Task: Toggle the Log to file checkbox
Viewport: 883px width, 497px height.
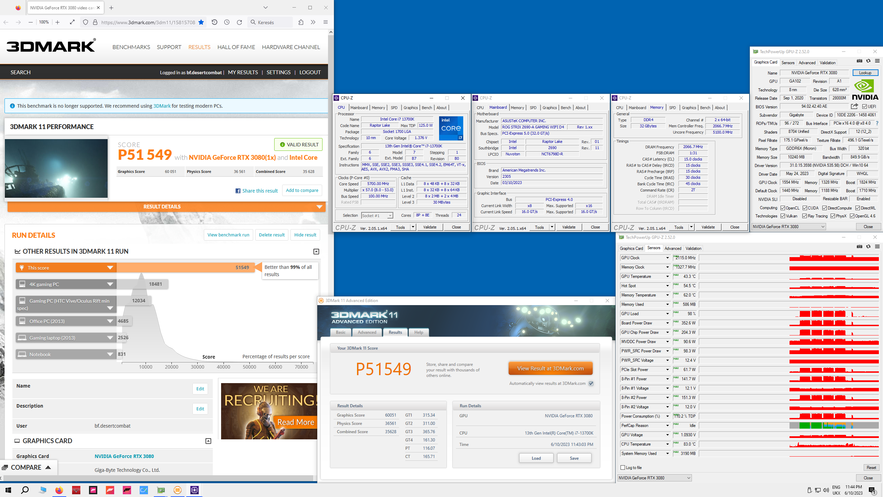Action: 623,468
